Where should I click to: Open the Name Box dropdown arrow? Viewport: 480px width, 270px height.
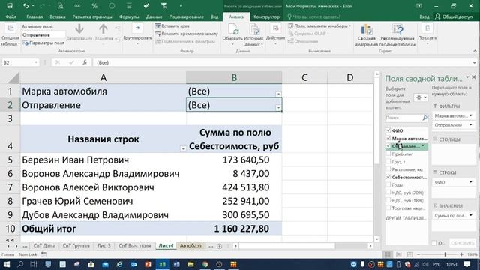click(x=36, y=62)
